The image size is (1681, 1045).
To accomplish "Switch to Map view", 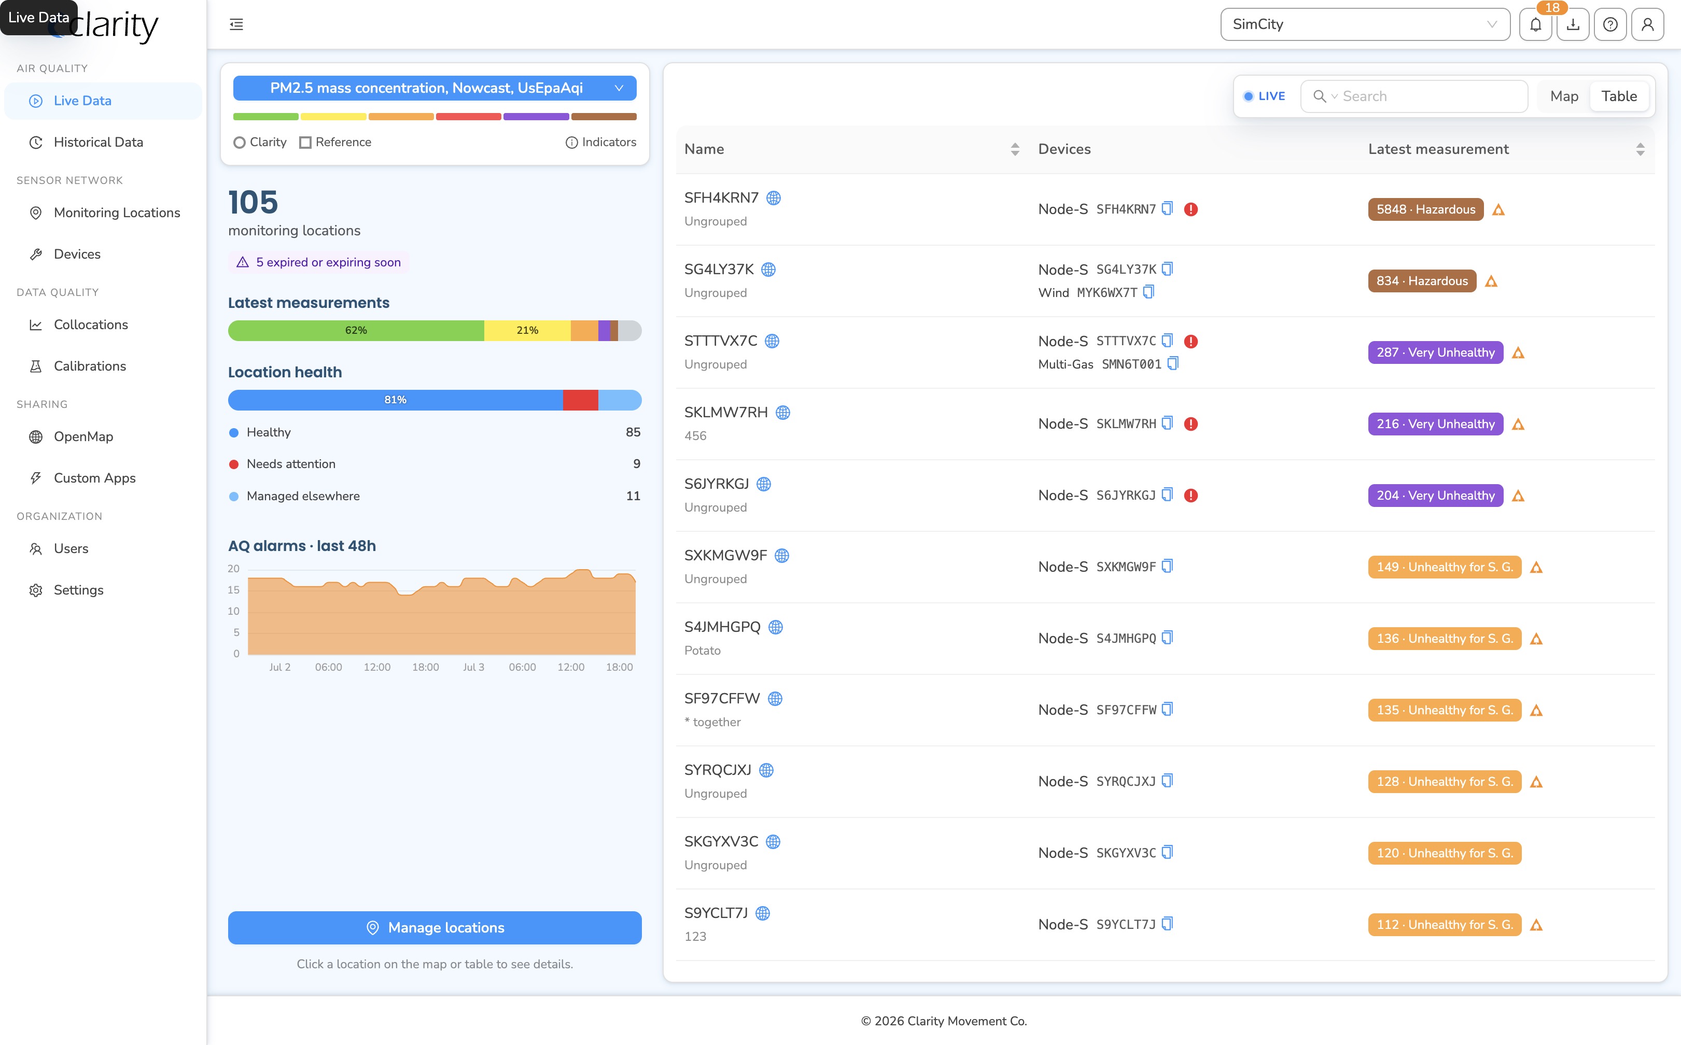I will (x=1563, y=97).
